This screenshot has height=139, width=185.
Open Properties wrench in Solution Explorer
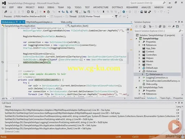coord(173,26)
